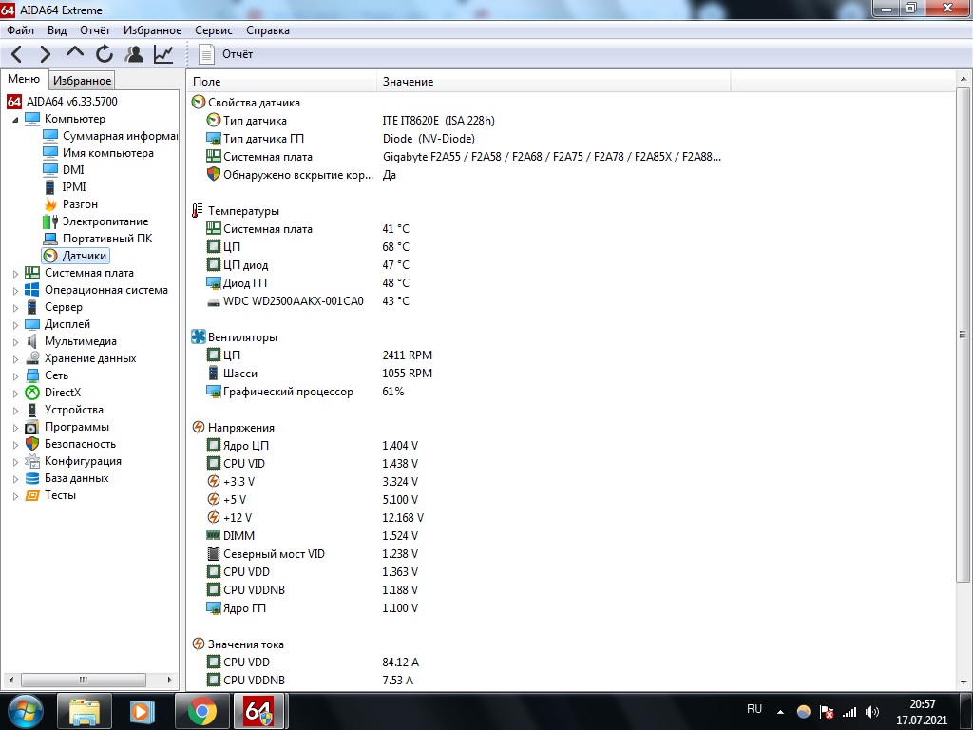Open the Файл menu
This screenshot has width=973, height=730.
(21, 30)
